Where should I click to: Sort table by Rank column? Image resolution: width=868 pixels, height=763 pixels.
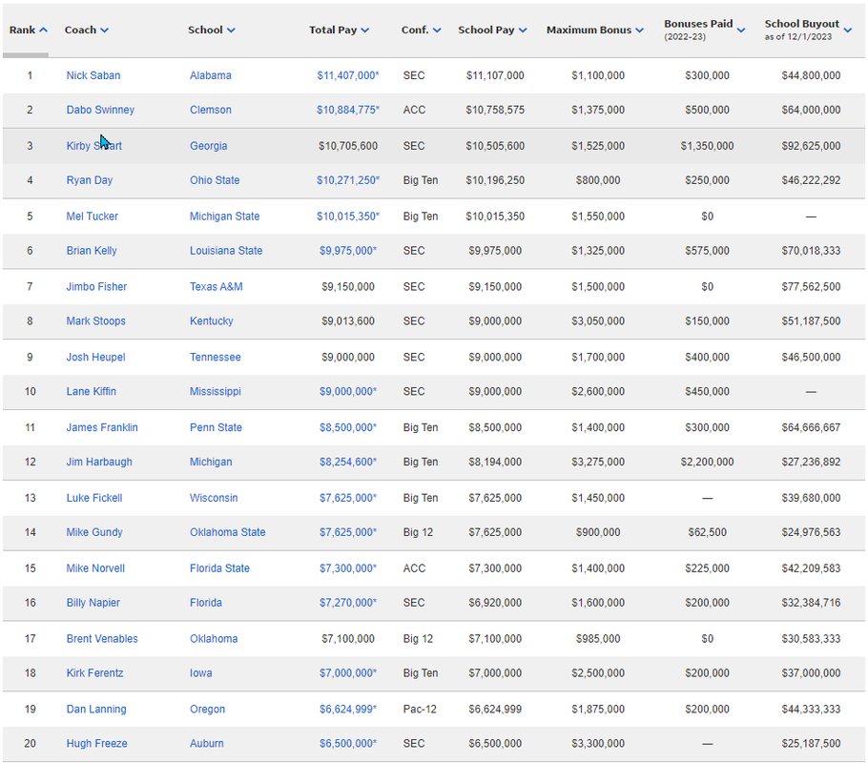pyautogui.click(x=29, y=30)
